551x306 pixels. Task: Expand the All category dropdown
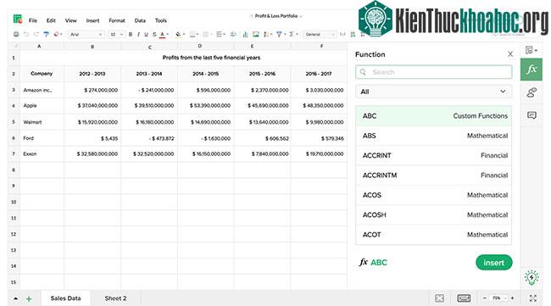click(434, 92)
